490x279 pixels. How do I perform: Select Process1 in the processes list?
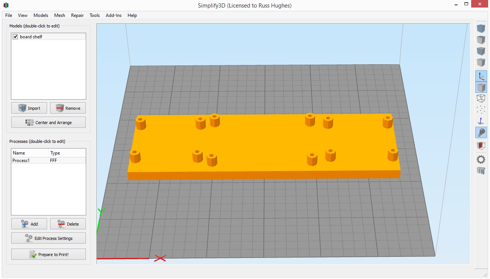[49, 161]
